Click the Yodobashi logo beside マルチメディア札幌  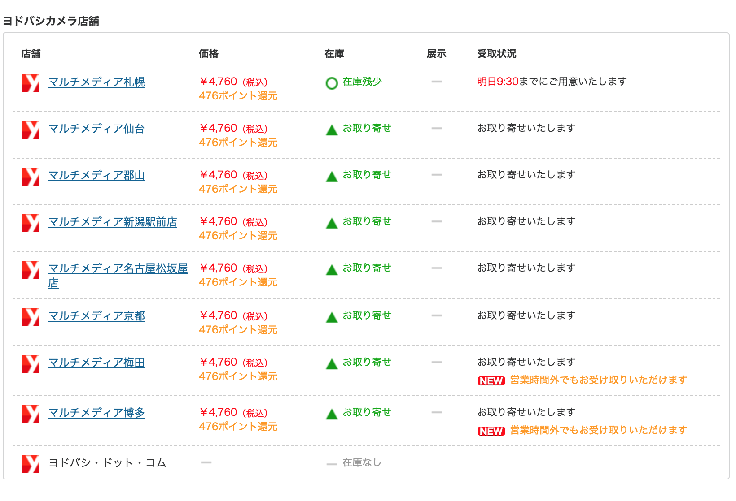click(30, 83)
